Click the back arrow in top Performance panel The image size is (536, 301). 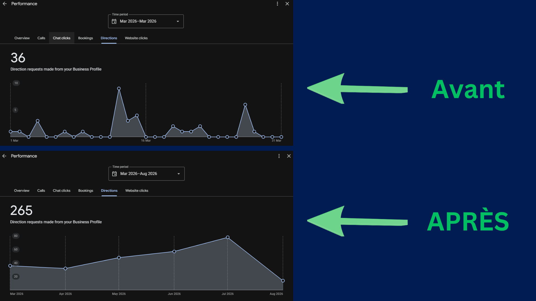tap(5, 4)
